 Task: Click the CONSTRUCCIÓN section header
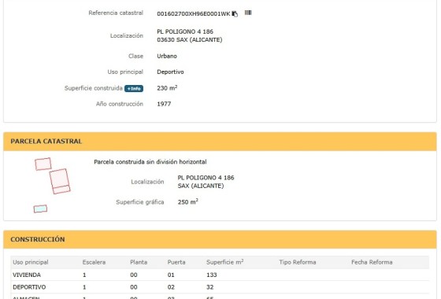pyautogui.click(x=220, y=239)
